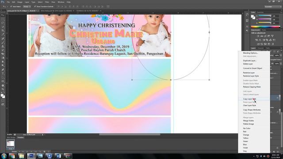Toggle Show Transform Controls checkbox

tap(35, 7)
